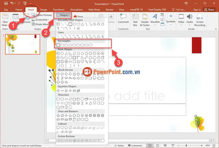Select the Left Arrow in Block Arrows
The height and width of the screenshot is (148, 219).
point(62,74)
